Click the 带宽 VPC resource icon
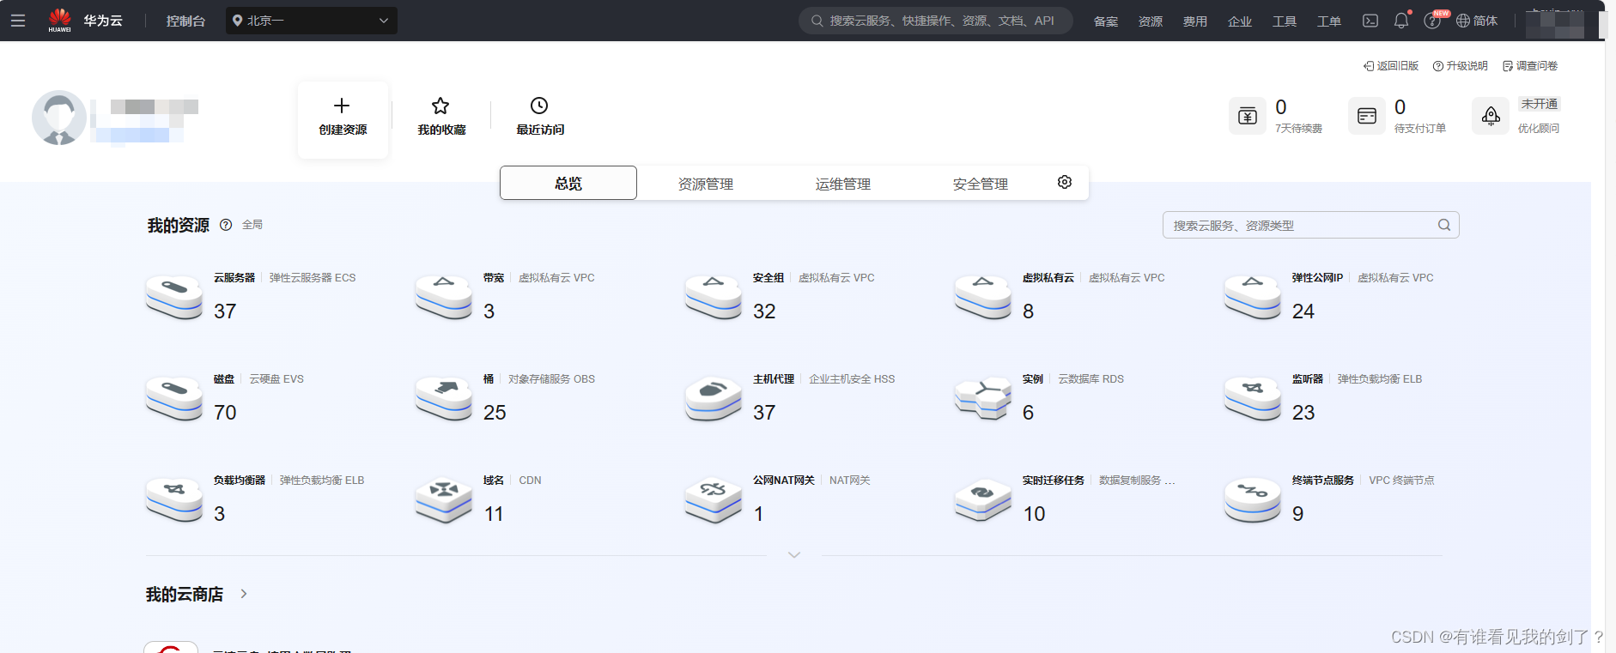1616x653 pixels. pyautogui.click(x=444, y=297)
